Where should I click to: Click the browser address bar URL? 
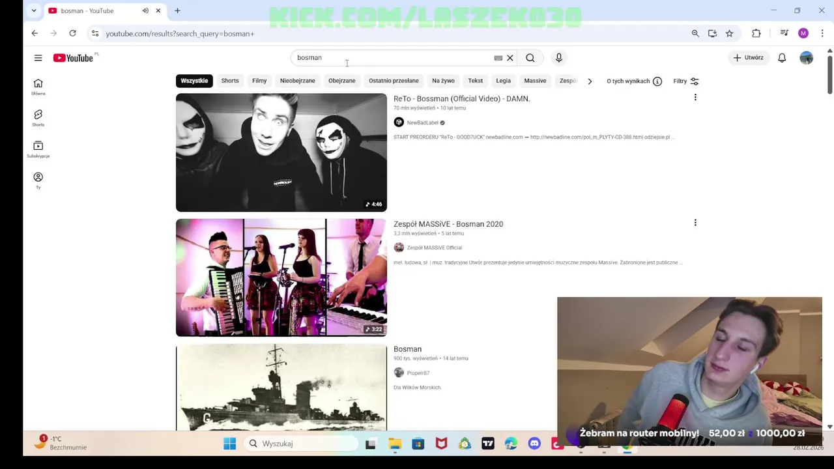(180, 33)
